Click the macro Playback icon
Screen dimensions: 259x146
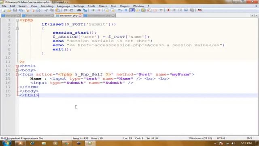(x=180, y=10)
